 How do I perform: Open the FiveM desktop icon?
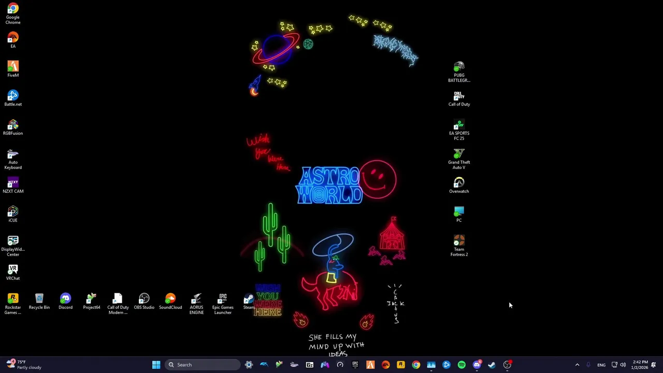pyautogui.click(x=13, y=69)
